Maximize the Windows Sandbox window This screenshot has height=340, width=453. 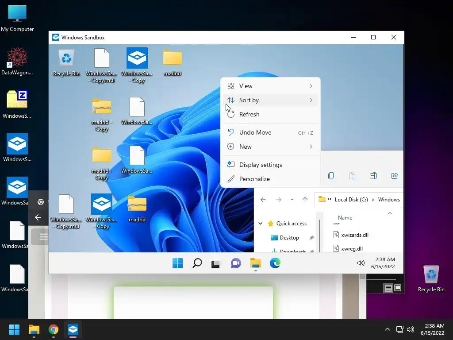pyautogui.click(x=373, y=37)
